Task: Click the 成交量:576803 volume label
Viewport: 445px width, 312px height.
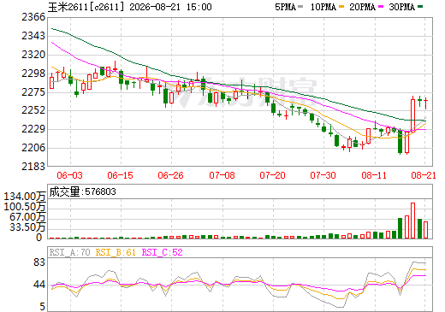Action: click(82, 191)
